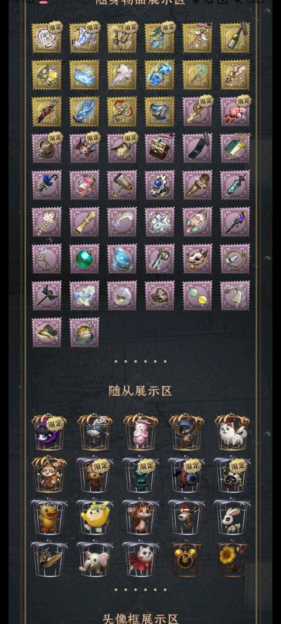Screen dimensions: 281x624
Task: Click the slot machine accessory stamp
Action: pyautogui.click(x=159, y=148)
